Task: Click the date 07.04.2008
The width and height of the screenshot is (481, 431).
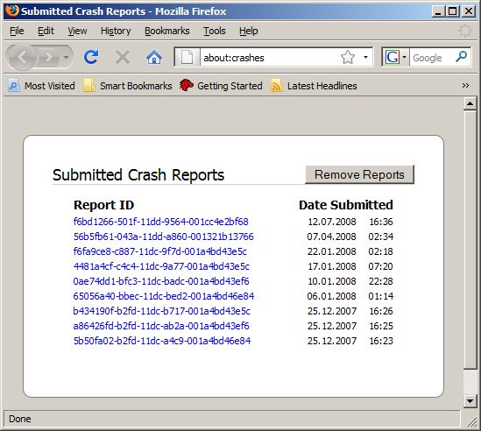Action: (x=331, y=237)
